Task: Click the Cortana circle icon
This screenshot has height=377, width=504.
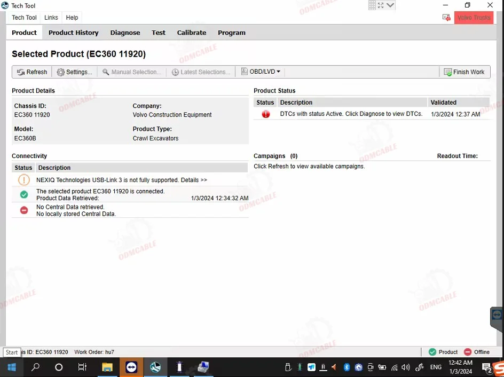Action: (x=59, y=367)
